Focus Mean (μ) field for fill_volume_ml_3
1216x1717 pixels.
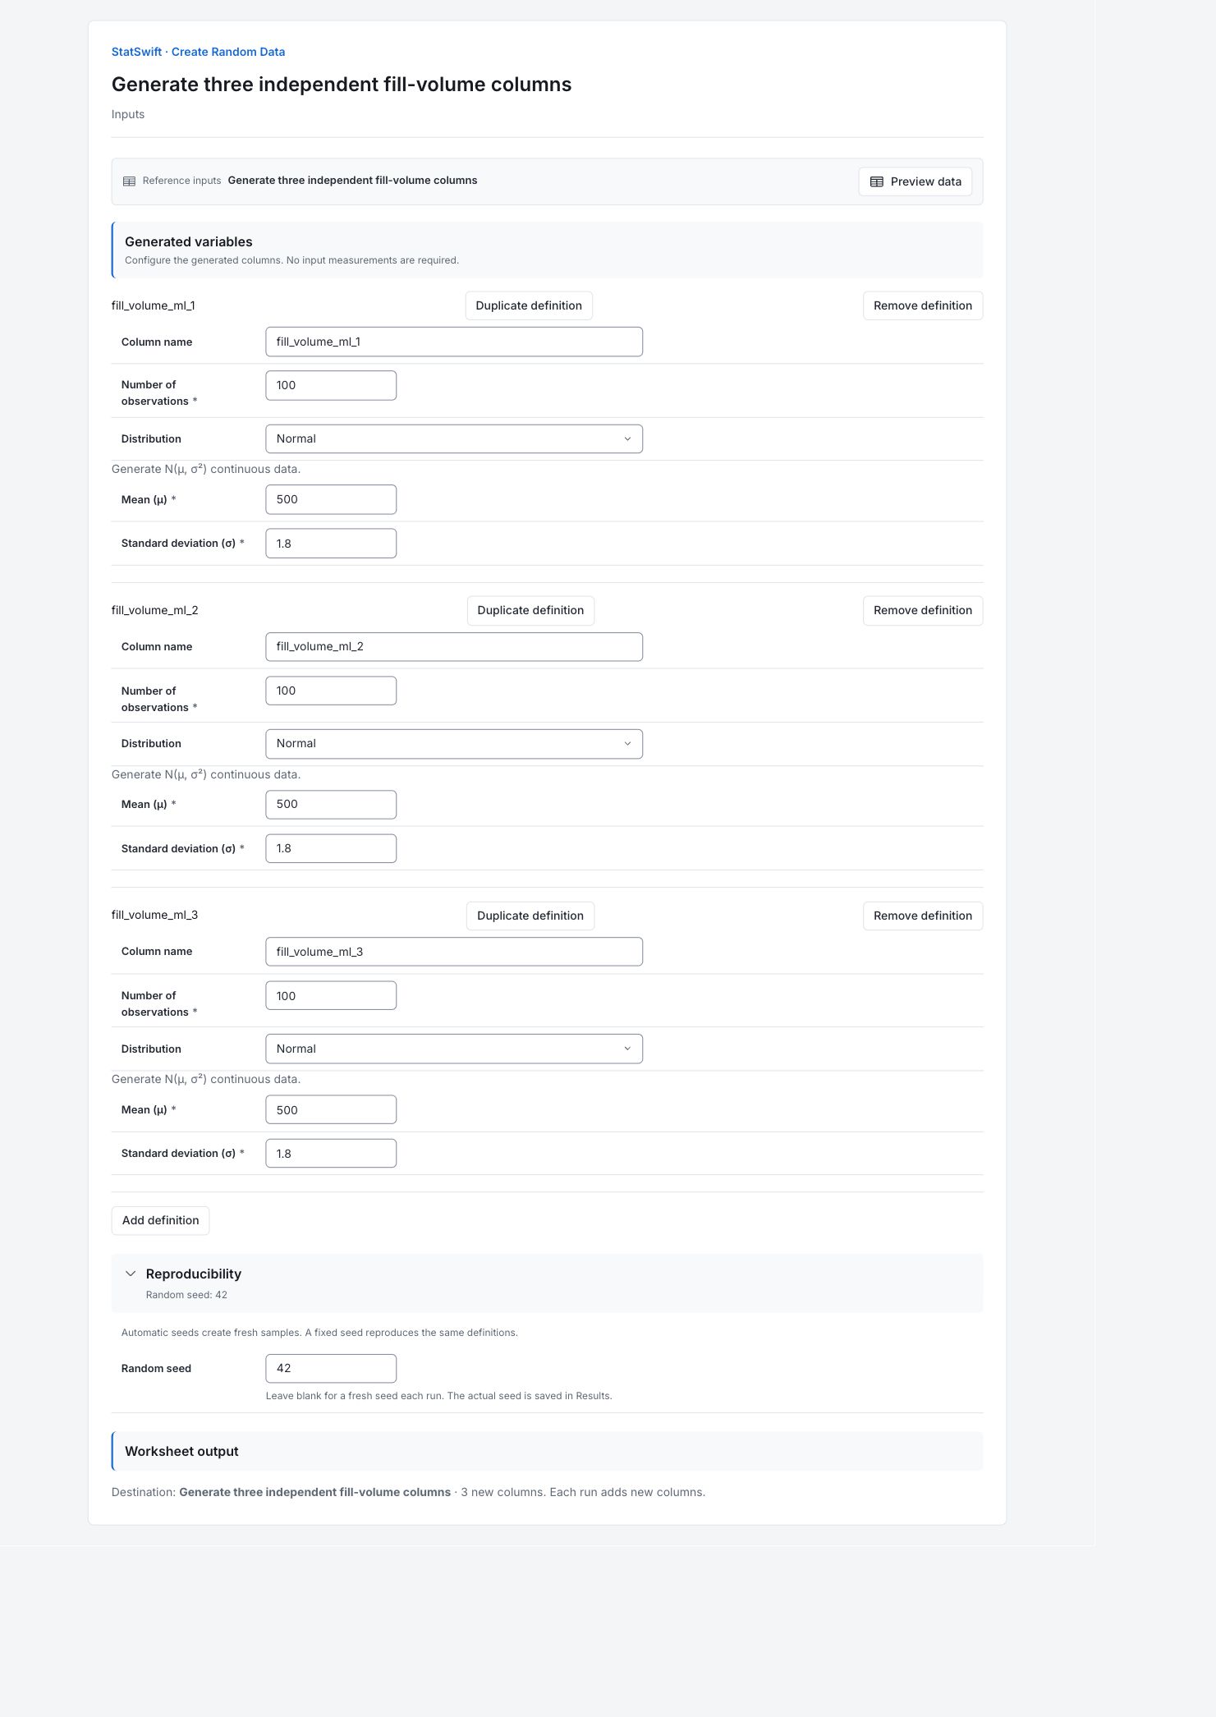tap(331, 1109)
